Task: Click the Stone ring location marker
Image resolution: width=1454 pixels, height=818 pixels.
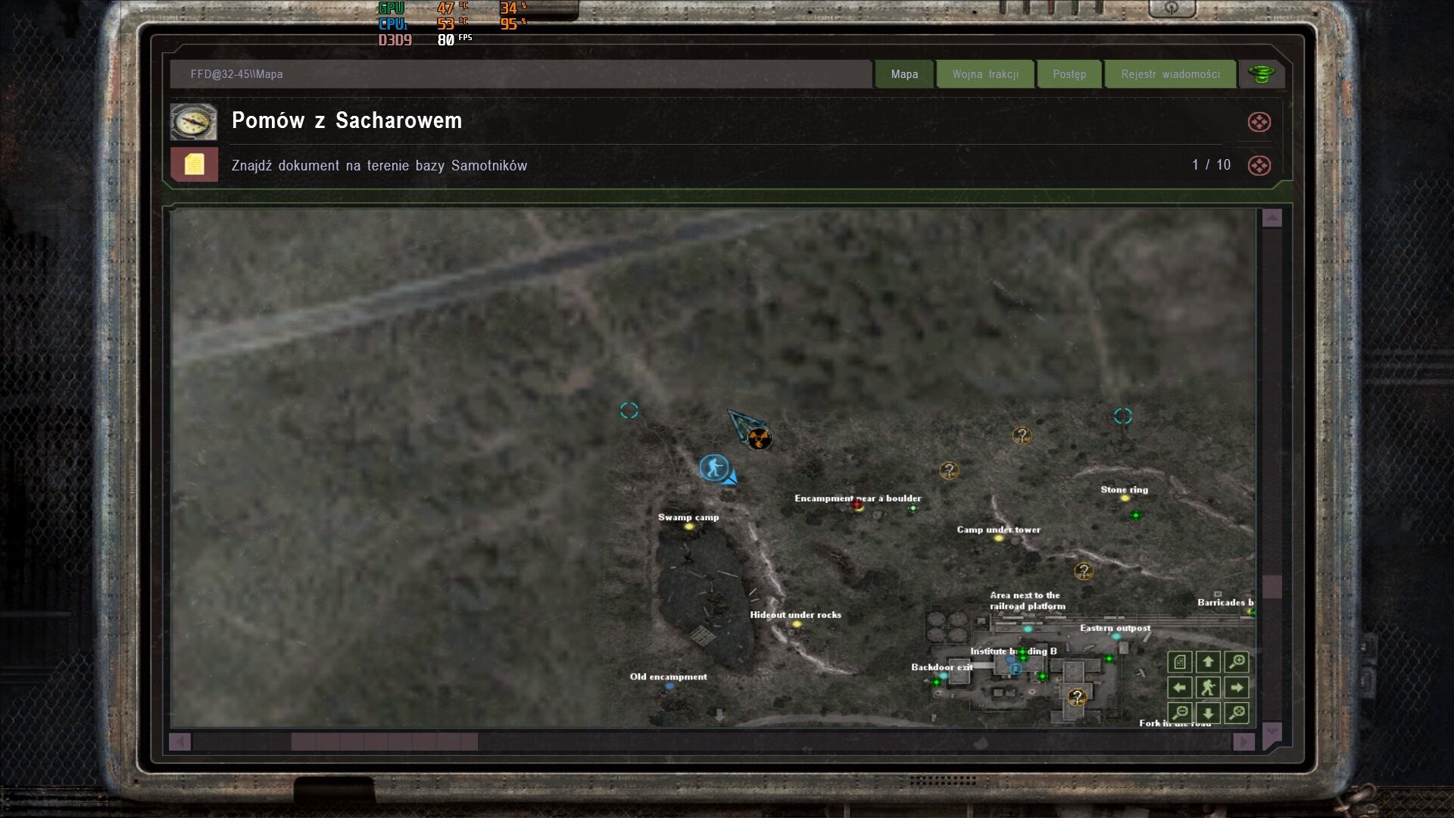Action: click(x=1125, y=498)
